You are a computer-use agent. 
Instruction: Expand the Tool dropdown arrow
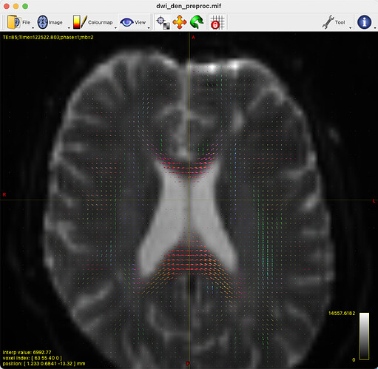point(350,28)
